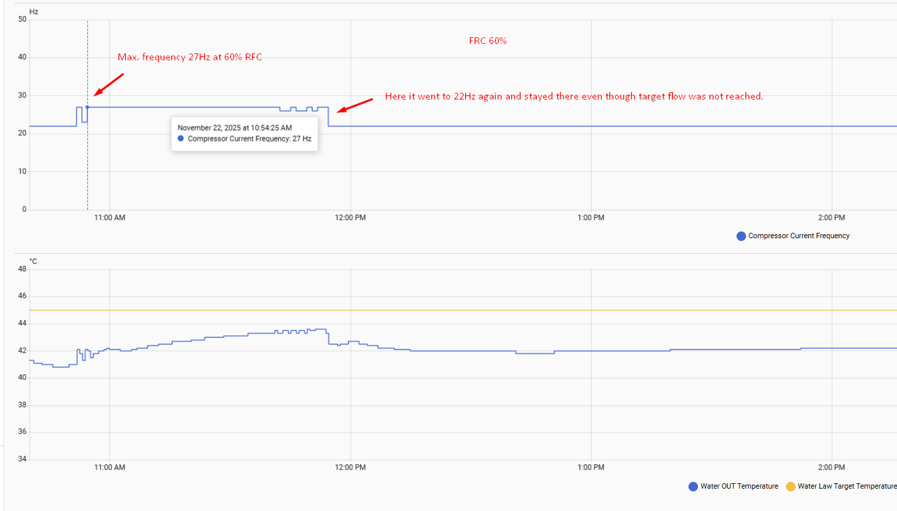This screenshot has height=511, width=897.
Task: Click the Hz unit label above frequency chart
Action: [x=33, y=12]
